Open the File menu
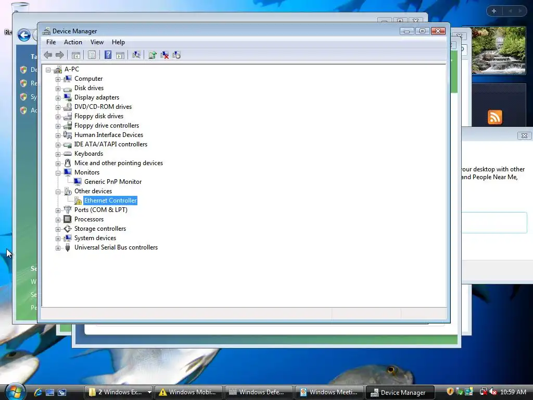This screenshot has width=533, height=400. (x=51, y=42)
